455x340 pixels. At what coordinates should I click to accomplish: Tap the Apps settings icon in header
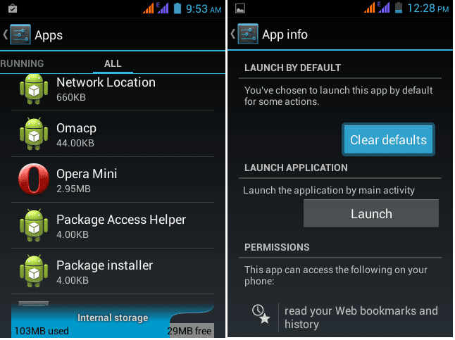click(20, 34)
